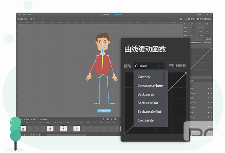The height and width of the screenshot is (153, 225).
Task: Select the fourth keyframe thumbnail in timeline
Action: pyautogui.click(x=77, y=128)
